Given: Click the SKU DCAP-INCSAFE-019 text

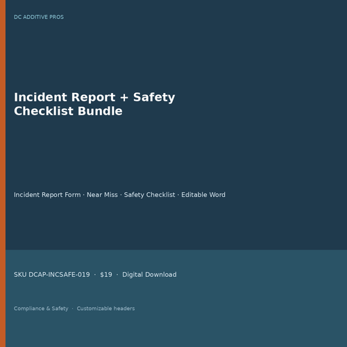Looking at the screenshot, I should click(x=52, y=275).
